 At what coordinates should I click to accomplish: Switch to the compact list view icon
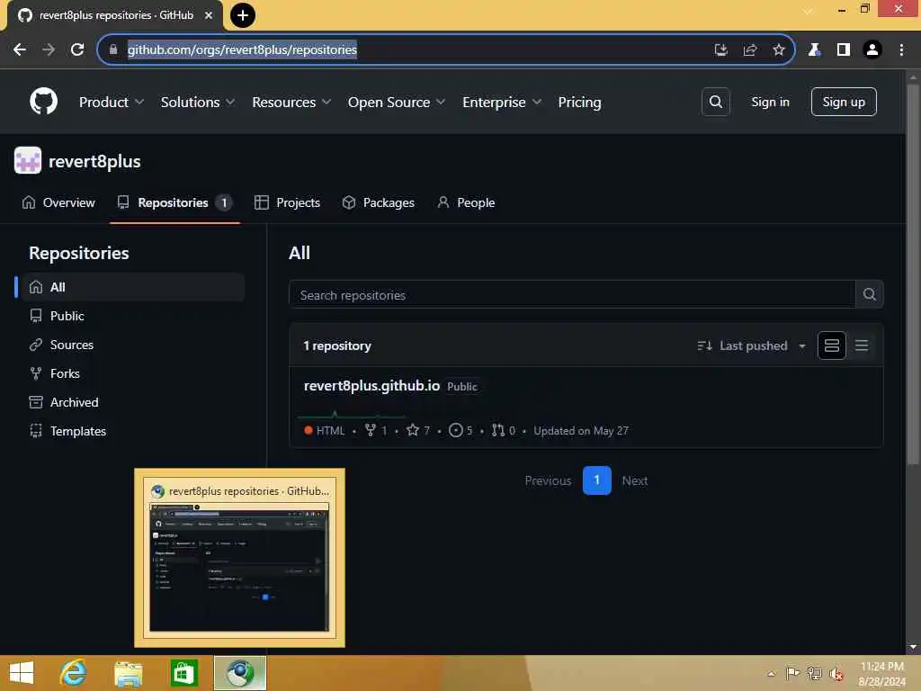coord(861,345)
